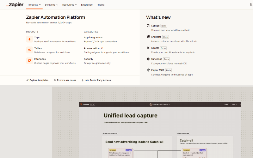Click Send new advertising leads to Catch-all heading
This screenshot has height=158, width=253.
point(134,142)
